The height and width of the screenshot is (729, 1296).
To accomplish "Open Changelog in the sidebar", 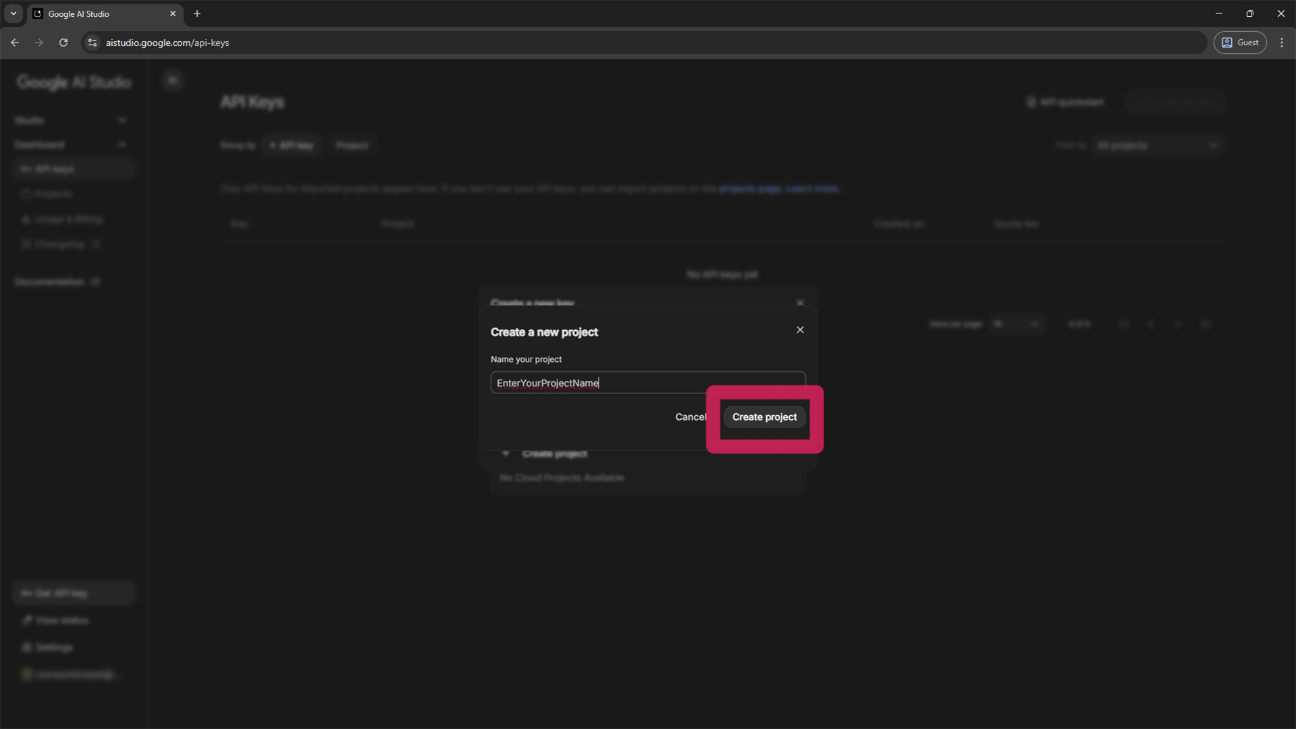I will tap(74, 244).
